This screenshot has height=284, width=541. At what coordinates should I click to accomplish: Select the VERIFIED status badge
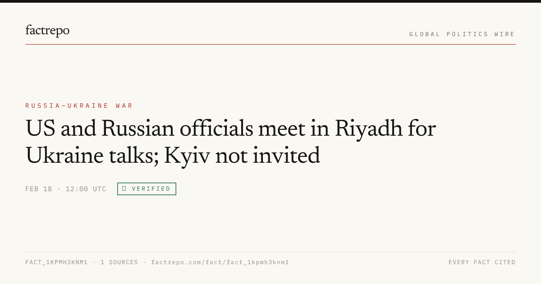[147, 189]
